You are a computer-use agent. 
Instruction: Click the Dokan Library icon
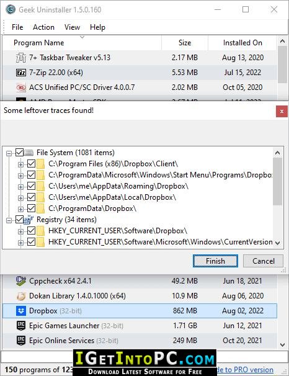21,296
